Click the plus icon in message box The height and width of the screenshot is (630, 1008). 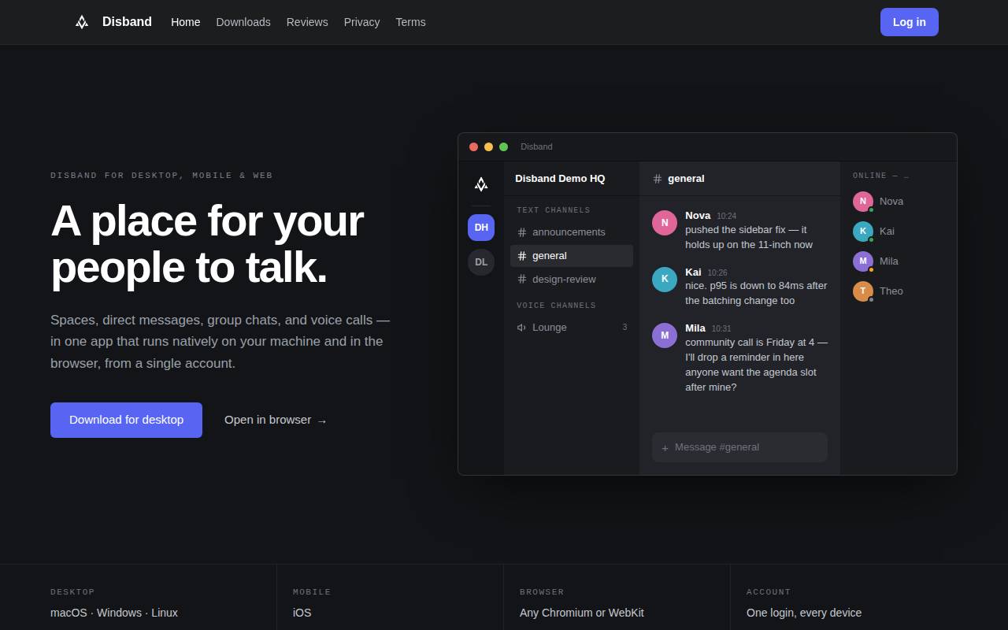[x=665, y=448]
